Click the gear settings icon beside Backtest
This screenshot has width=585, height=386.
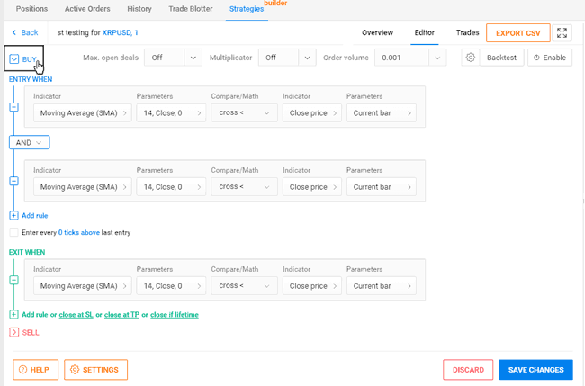point(470,58)
